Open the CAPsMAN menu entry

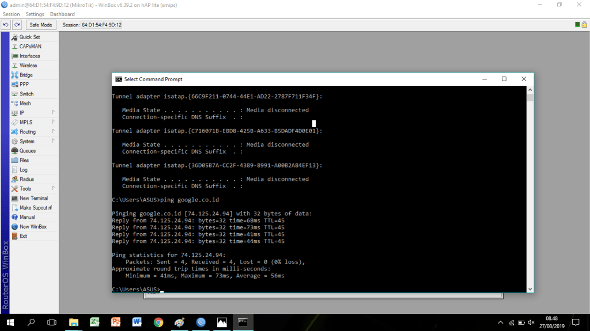tap(30, 47)
